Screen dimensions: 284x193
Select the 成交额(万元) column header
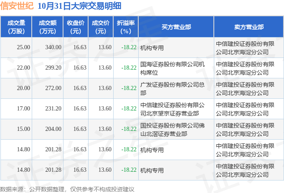pyautogui.click(x=48, y=27)
